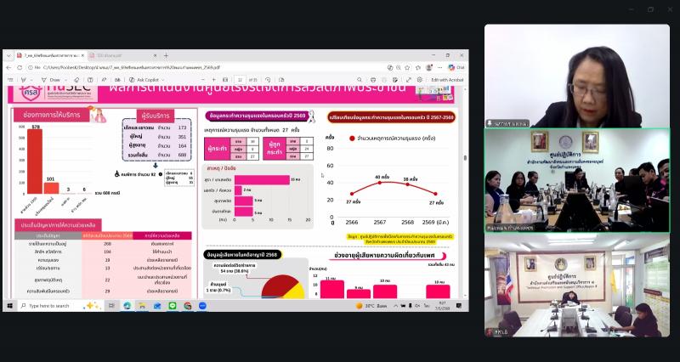Open File Explorer from the taskbar

pyautogui.click(x=142, y=306)
